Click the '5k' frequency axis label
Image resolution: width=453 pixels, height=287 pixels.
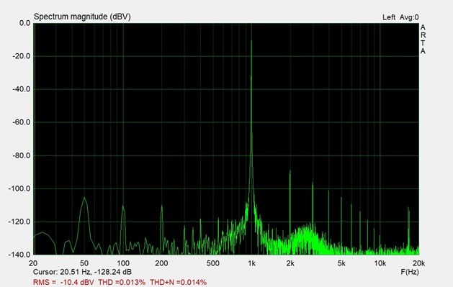pyautogui.click(x=341, y=263)
